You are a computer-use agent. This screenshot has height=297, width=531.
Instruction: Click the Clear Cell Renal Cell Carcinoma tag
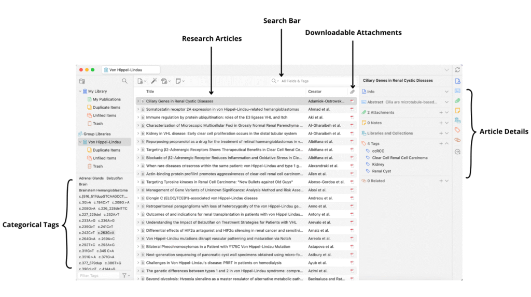point(399,157)
